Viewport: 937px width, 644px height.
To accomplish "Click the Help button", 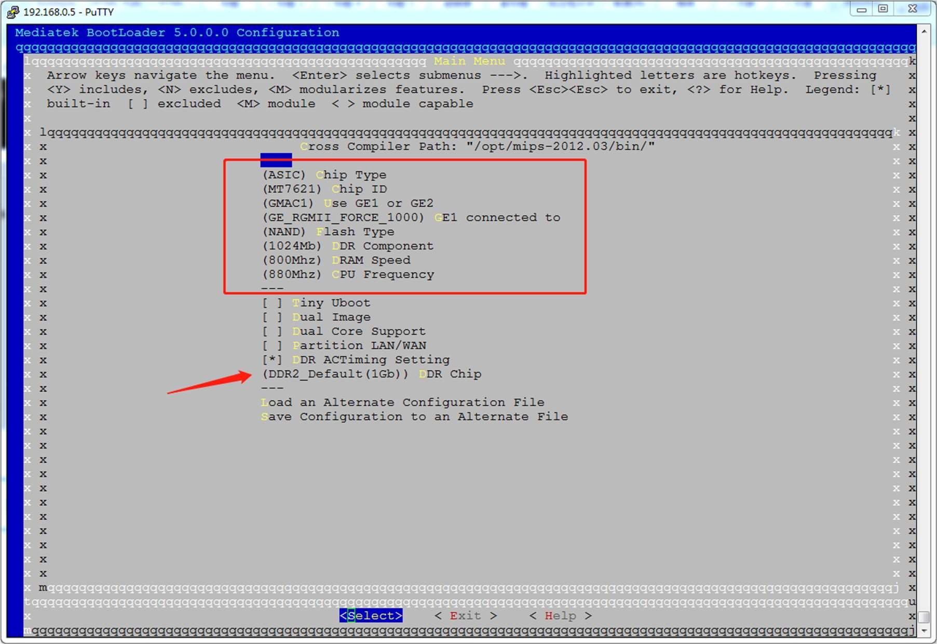I will click(x=561, y=615).
